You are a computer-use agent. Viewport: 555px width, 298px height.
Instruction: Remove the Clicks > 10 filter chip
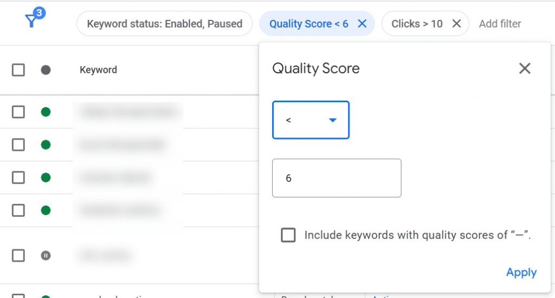click(x=456, y=24)
